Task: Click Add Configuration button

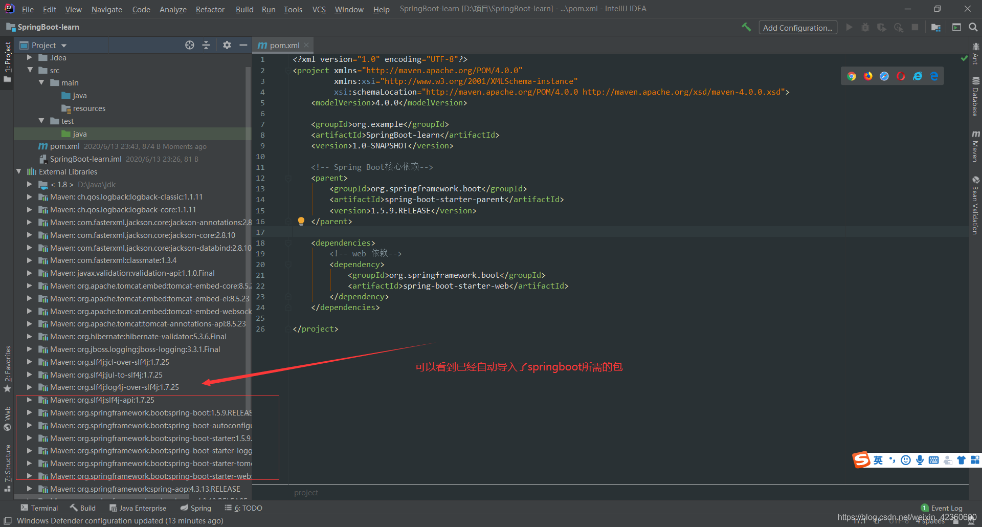Action: pyautogui.click(x=798, y=28)
